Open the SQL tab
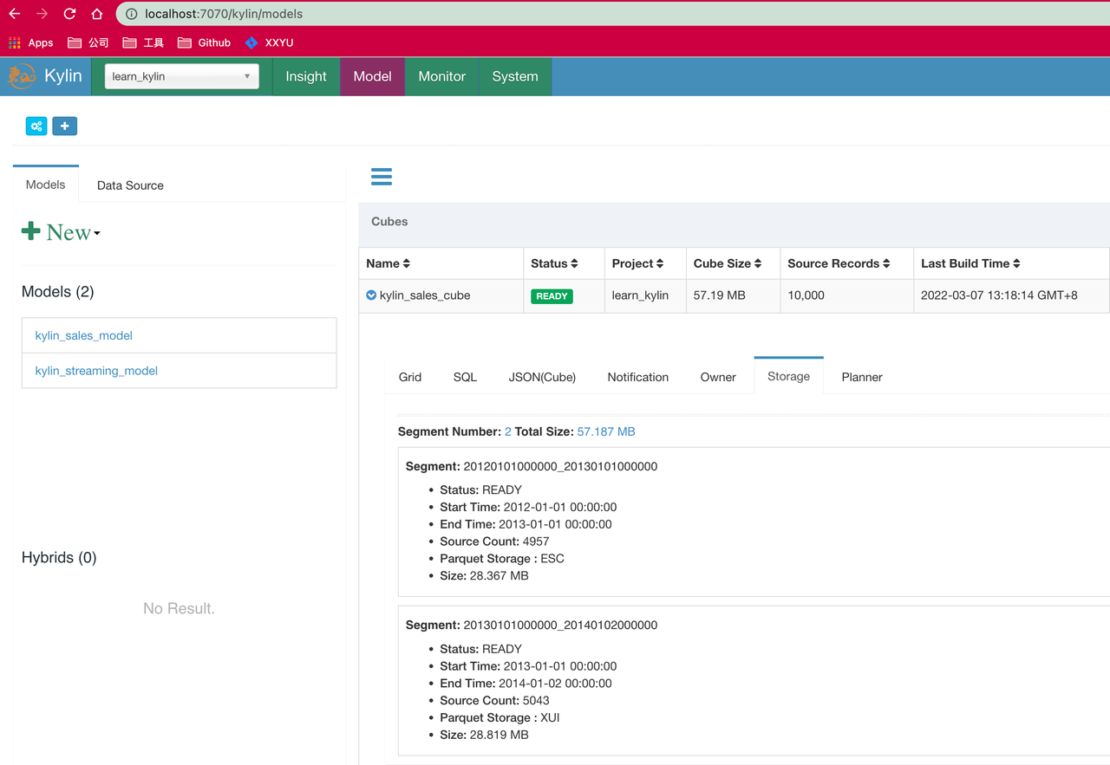 point(465,377)
